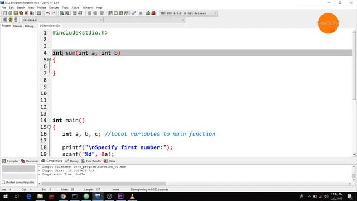Open the empty function list dropdown
Screen dimensions: 357x201
[144, 20]
